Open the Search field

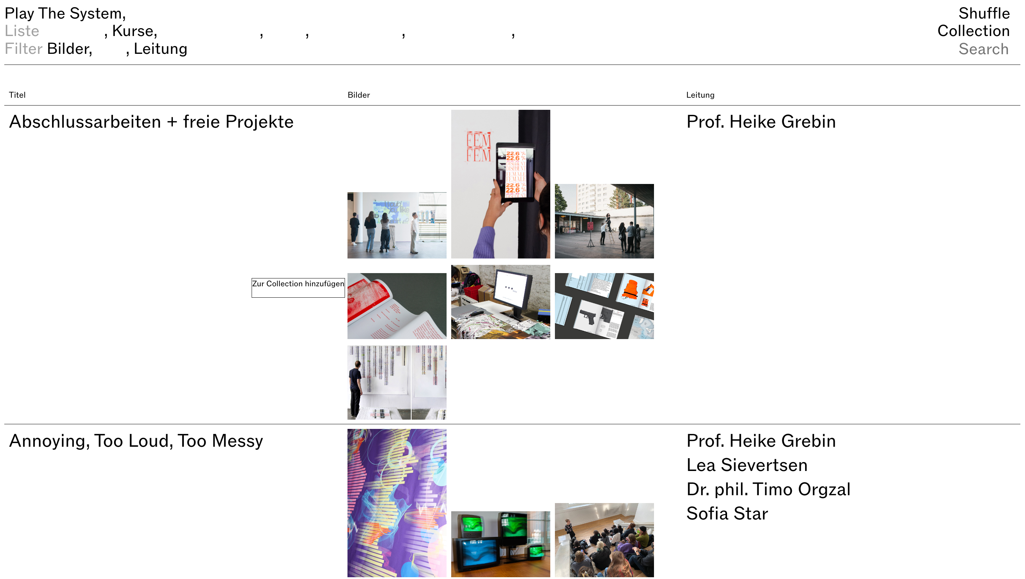[x=983, y=49]
